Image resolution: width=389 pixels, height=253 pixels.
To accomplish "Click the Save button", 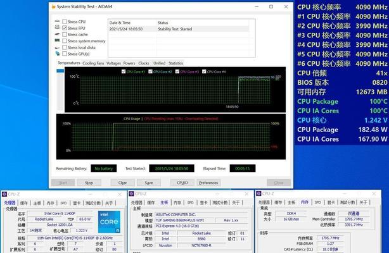I will [149, 183].
